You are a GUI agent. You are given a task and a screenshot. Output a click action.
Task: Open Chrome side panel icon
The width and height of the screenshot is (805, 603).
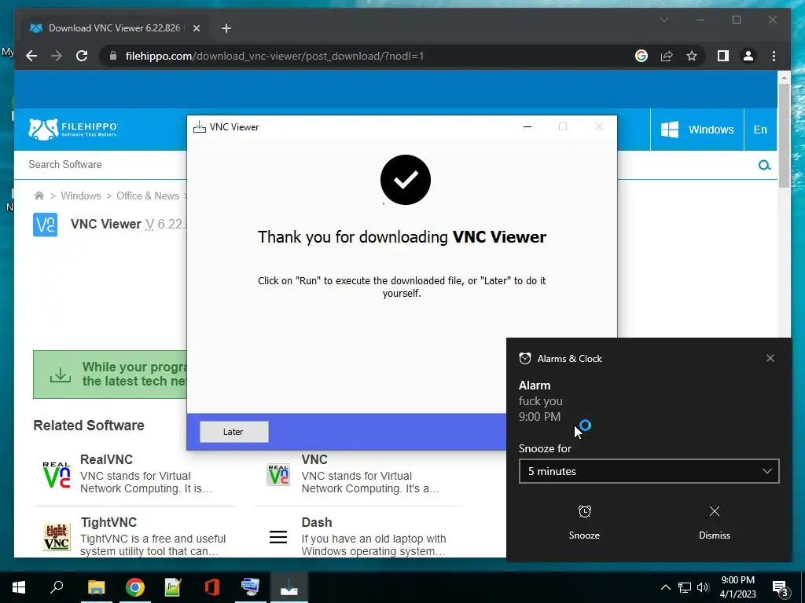pyautogui.click(x=723, y=56)
